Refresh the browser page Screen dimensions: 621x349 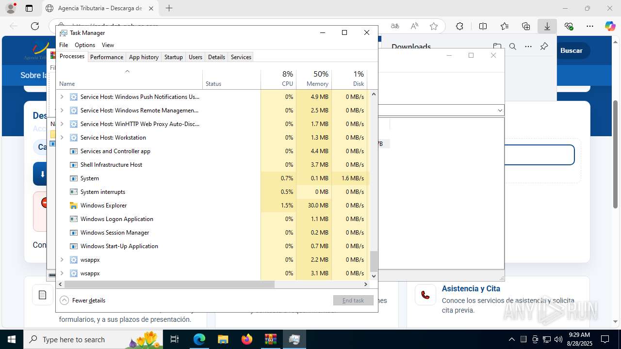pyautogui.click(x=35, y=26)
